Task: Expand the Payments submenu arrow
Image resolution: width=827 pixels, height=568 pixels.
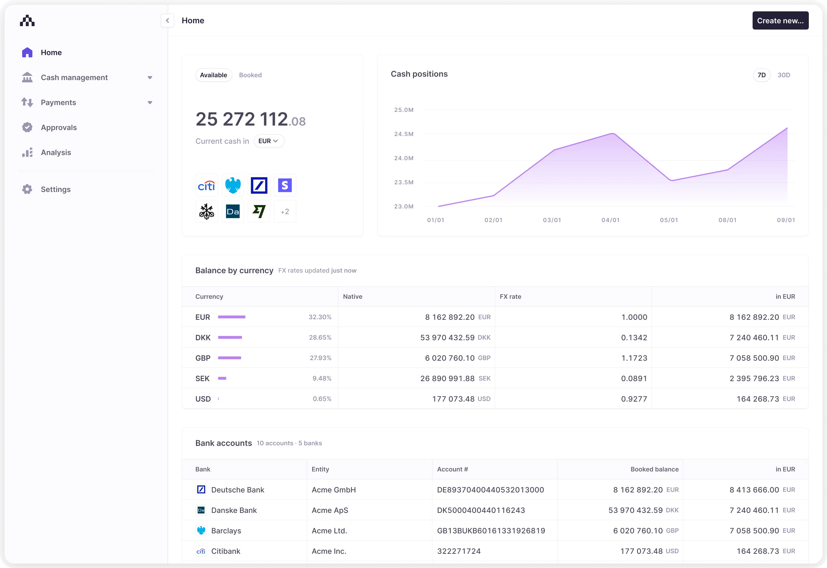Action: [x=150, y=103]
